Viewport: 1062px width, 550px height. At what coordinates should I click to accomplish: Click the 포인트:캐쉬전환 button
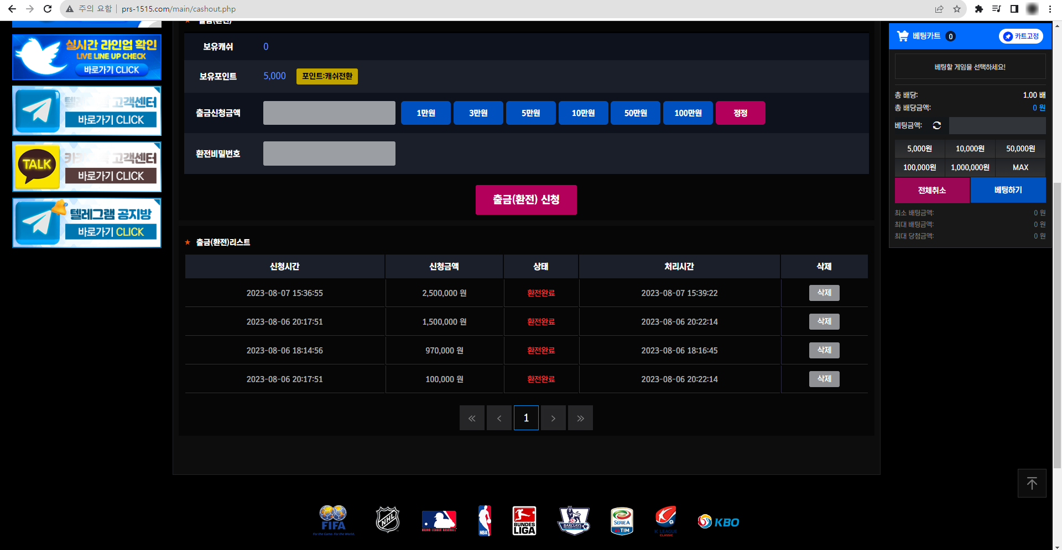coord(327,76)
